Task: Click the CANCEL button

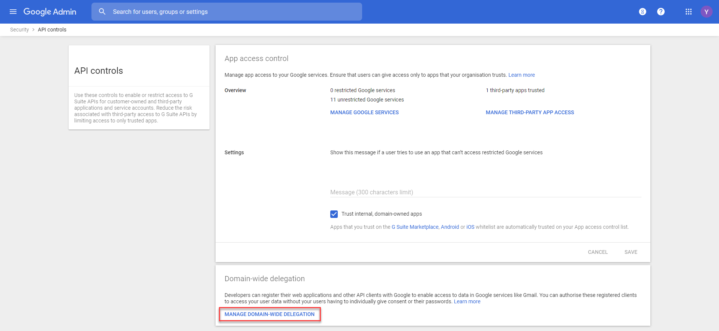Action: pyautogui.click(x=598, y=252)
